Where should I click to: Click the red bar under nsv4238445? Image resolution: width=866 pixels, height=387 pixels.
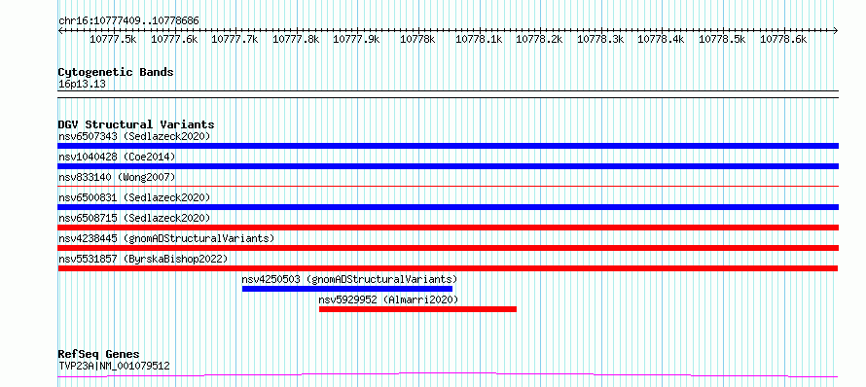(448, 248)
